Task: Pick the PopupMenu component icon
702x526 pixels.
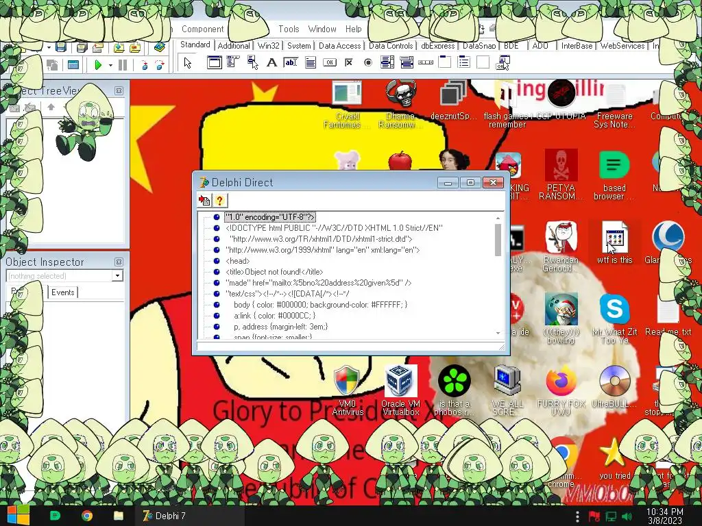Action: click(252, 62)
